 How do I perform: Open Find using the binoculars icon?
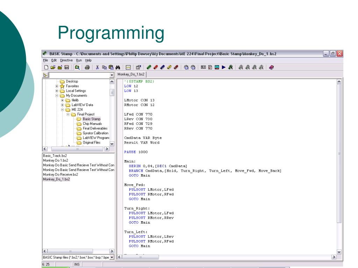tap(118, 67)
